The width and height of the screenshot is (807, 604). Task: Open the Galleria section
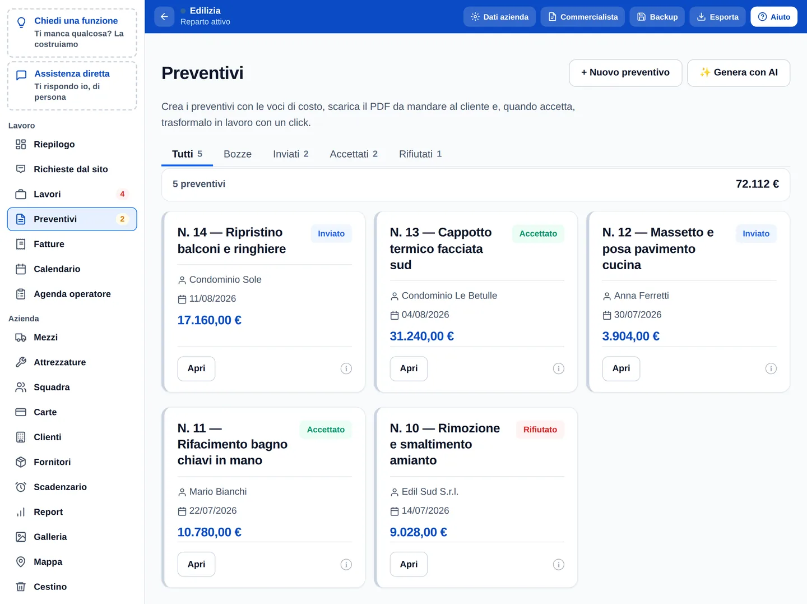[x=72, y=537]
